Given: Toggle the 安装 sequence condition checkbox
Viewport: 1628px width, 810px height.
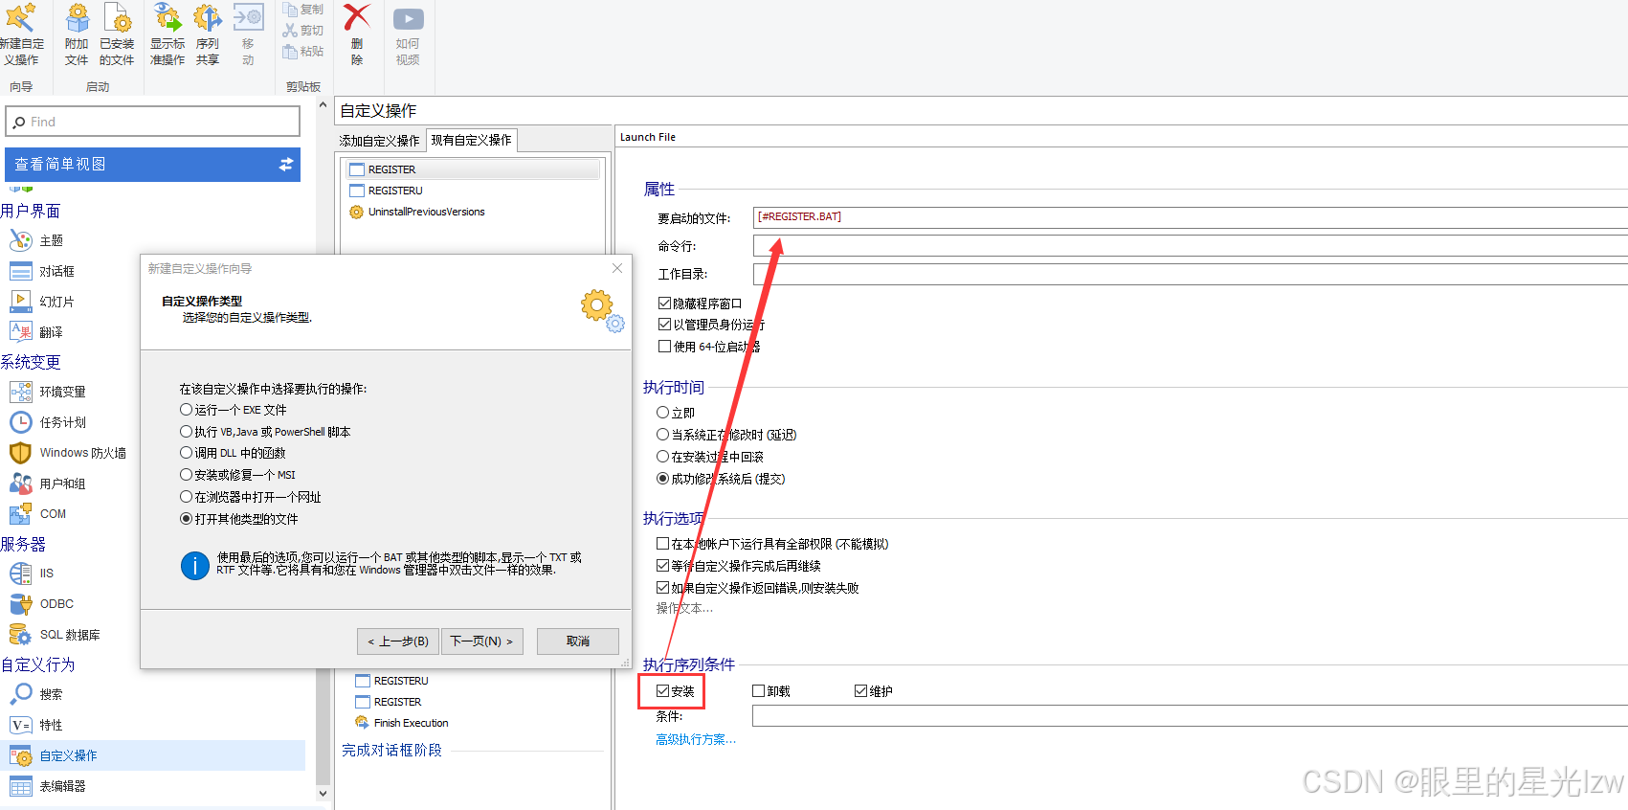Looking at the screenshot, I should pos(662,691).
